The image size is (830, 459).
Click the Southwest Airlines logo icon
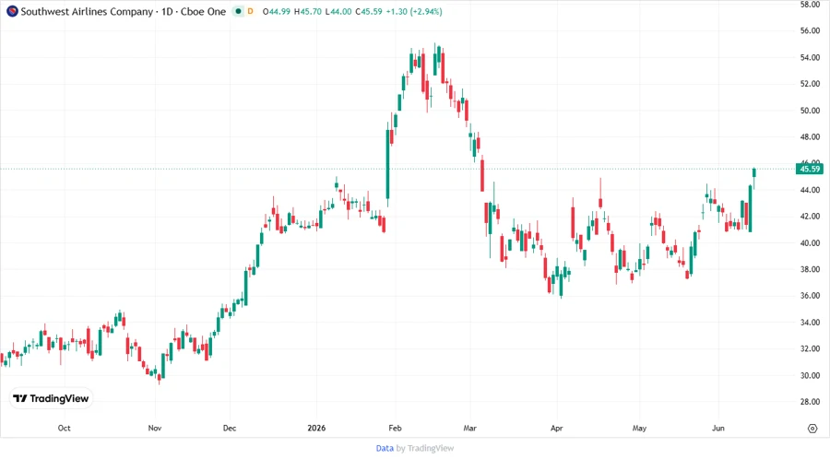click(x=12, y=11)
